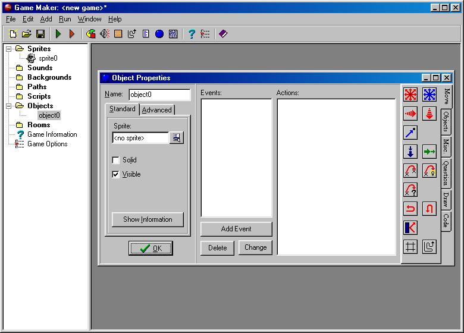Switch to the Draw actions tab
The width and height of the screenshot is (464, 333).
click(x=446, y=199)
